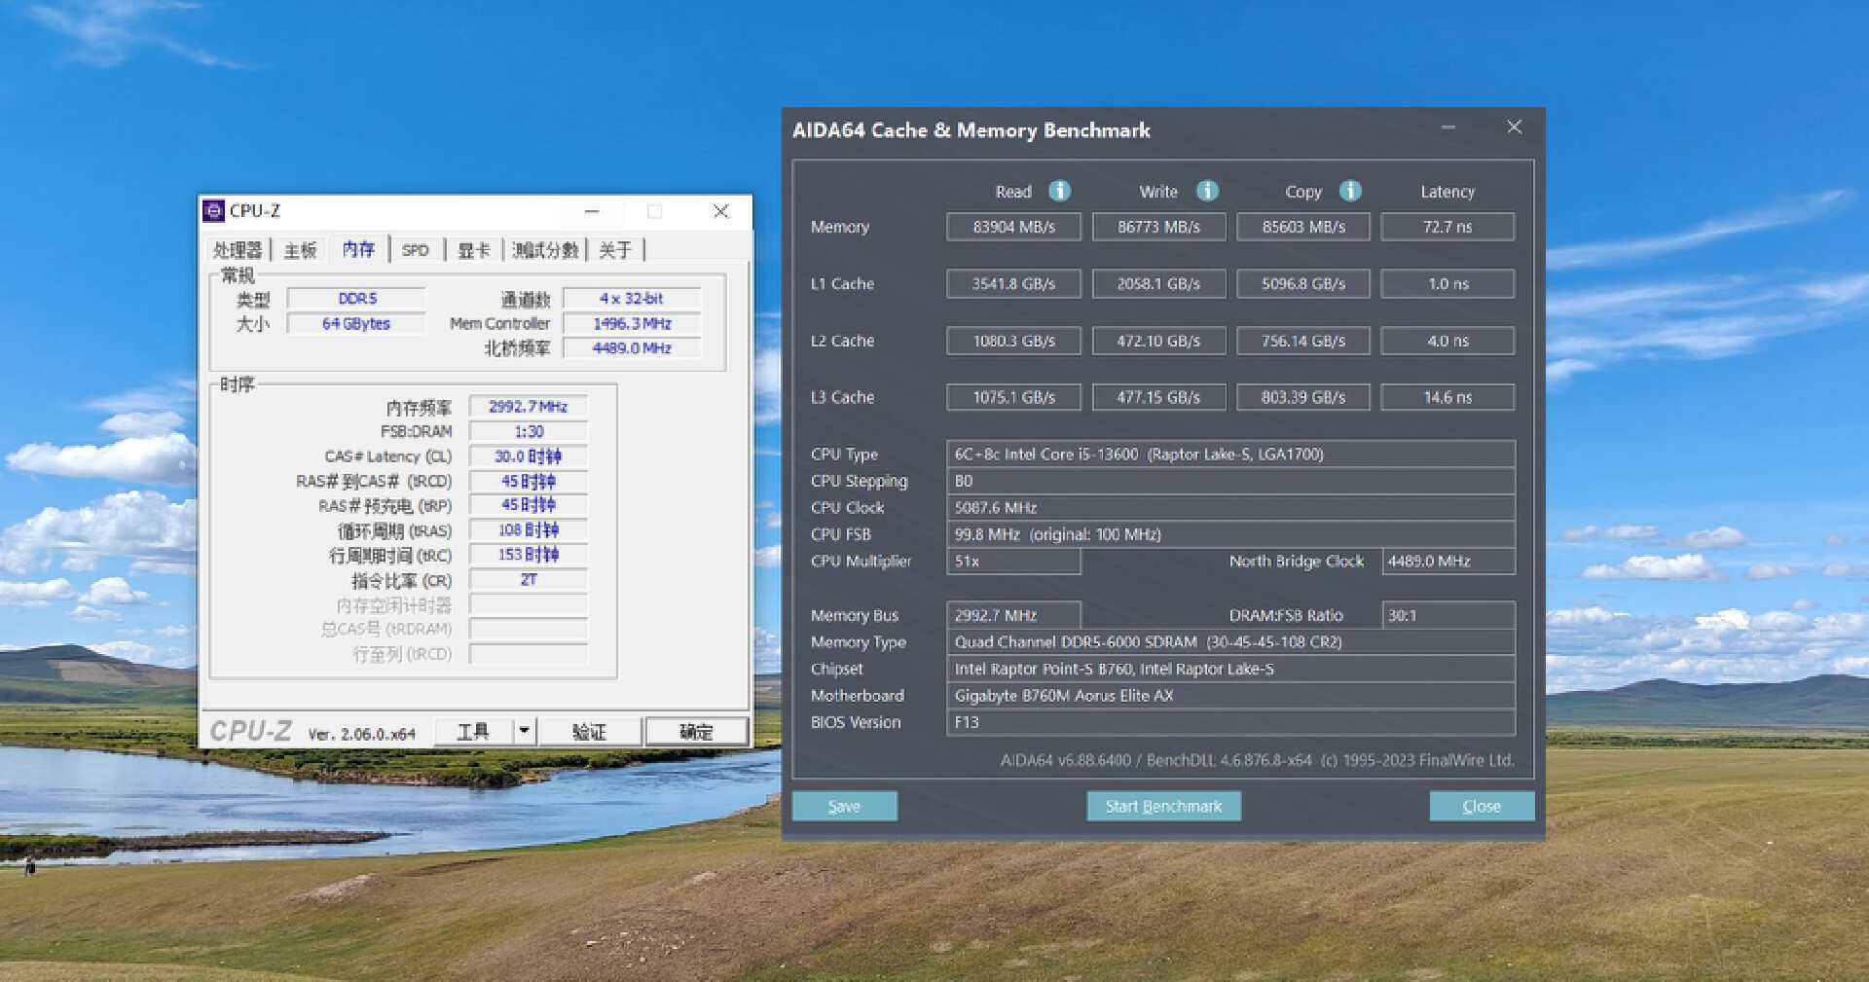
Task: Click the 工具 button in CPU-Z
Action: tap(473, 731)
